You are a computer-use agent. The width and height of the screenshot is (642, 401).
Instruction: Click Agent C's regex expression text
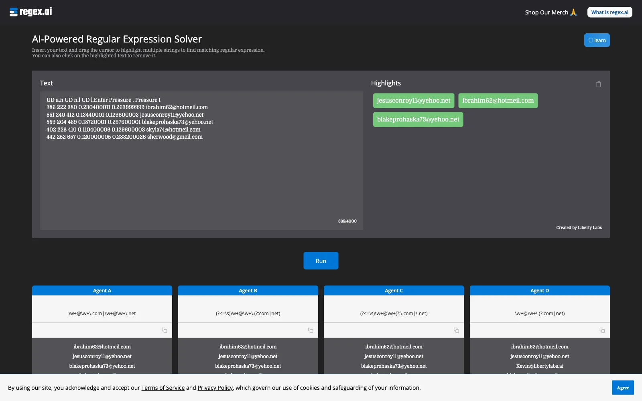[394, 314]
